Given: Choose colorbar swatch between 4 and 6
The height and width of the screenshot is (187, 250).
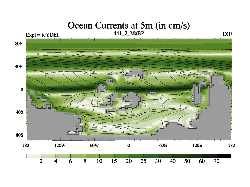Looking at the screenshot, I should (63, 156).
